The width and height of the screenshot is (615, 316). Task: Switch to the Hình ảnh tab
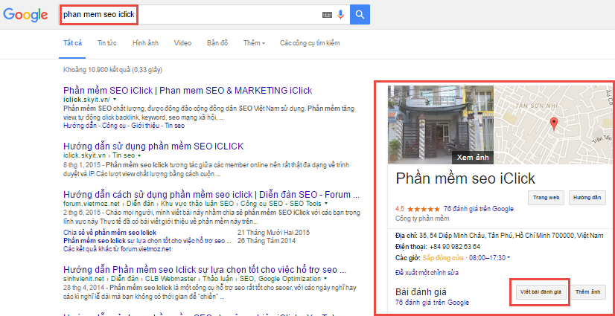coord(145,43)
